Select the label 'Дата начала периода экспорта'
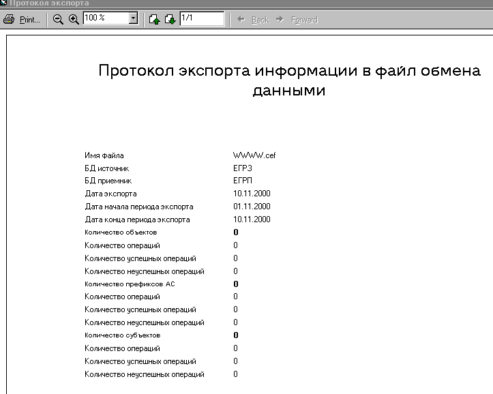Viewport: 493px width, 394px height. click(x=139, y=207)
